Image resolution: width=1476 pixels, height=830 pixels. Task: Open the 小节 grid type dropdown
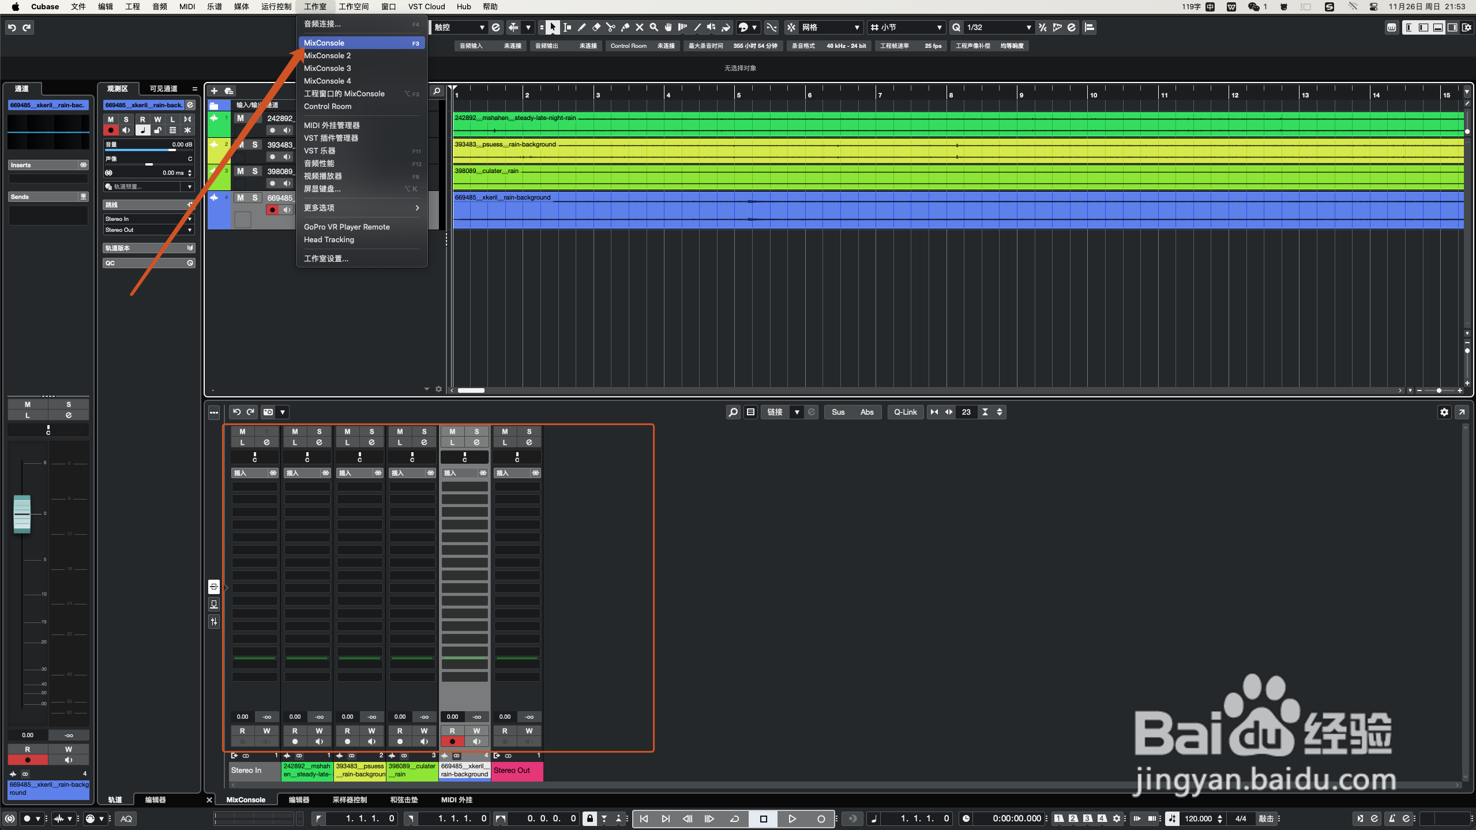tap(906, 27)
